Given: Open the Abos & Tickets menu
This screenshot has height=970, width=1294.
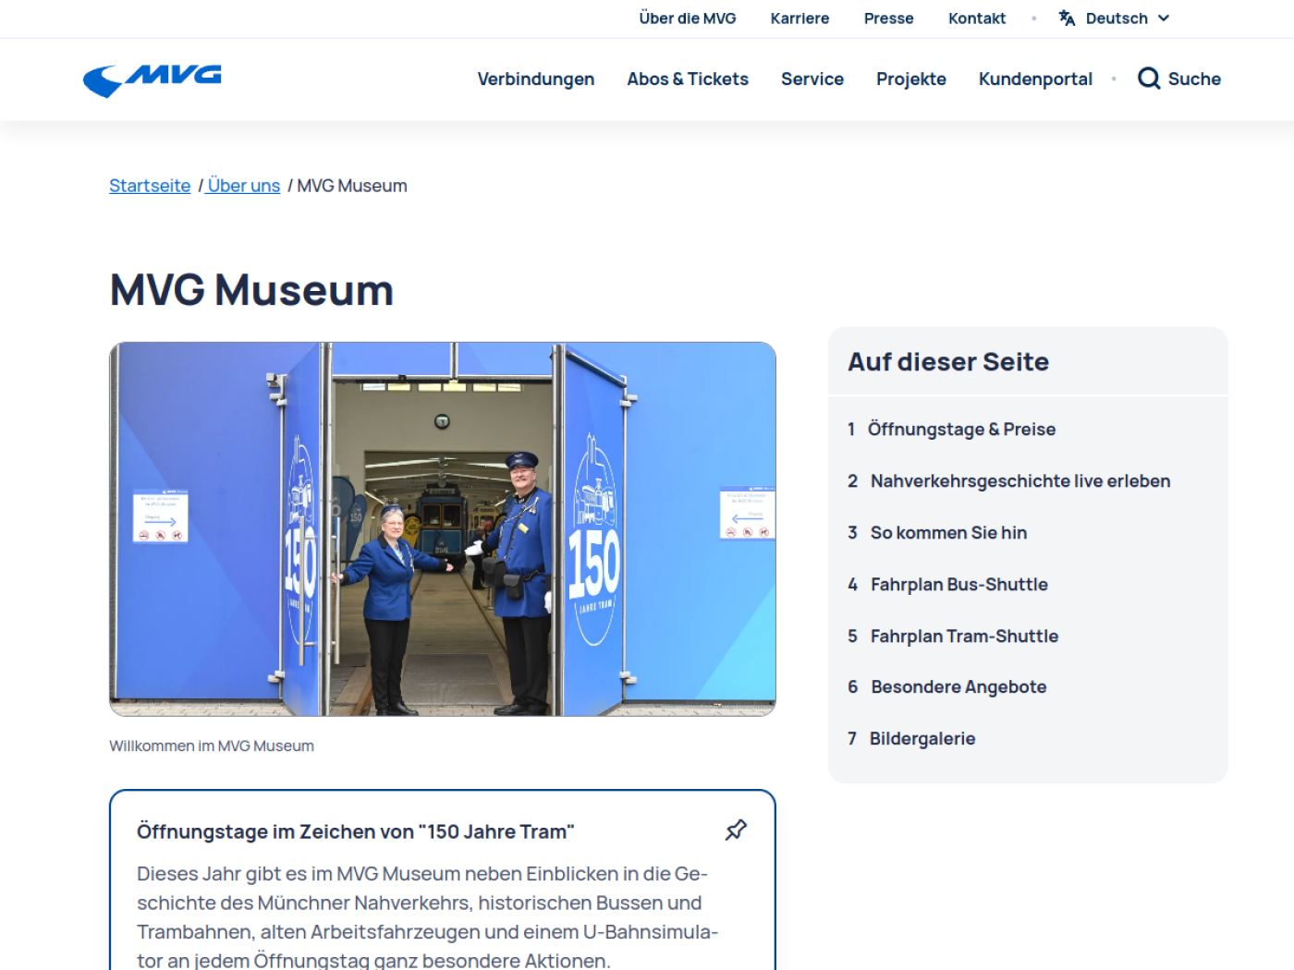Looking at the screenshot, I should click(688, 79).
